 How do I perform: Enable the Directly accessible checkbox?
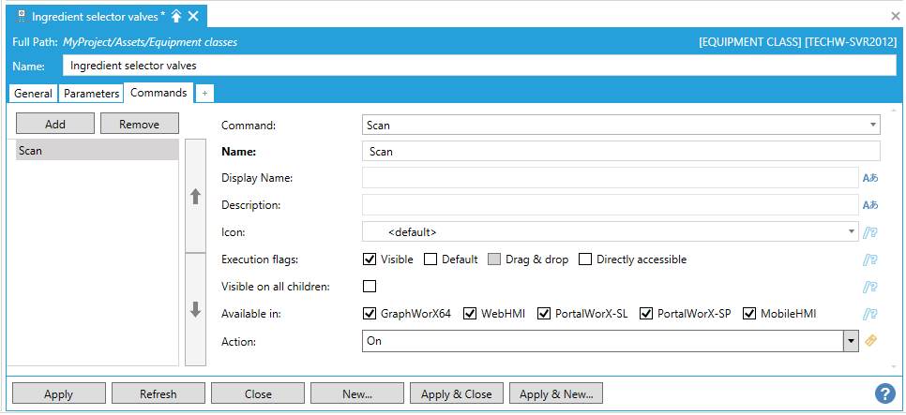tap(585, 259)
